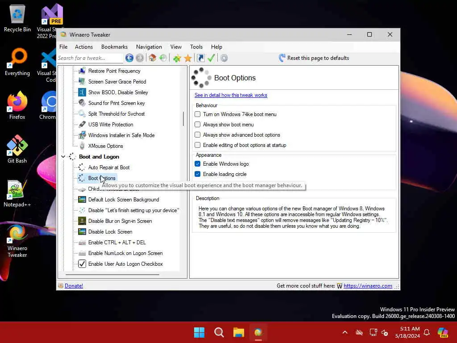
Task: Open Copilot preview icon in tray
Action: (x=443, y=332)
